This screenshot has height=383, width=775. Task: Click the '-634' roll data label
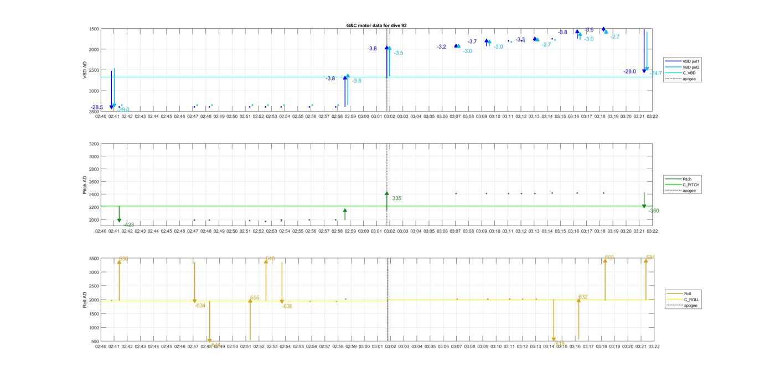(200, 306)
